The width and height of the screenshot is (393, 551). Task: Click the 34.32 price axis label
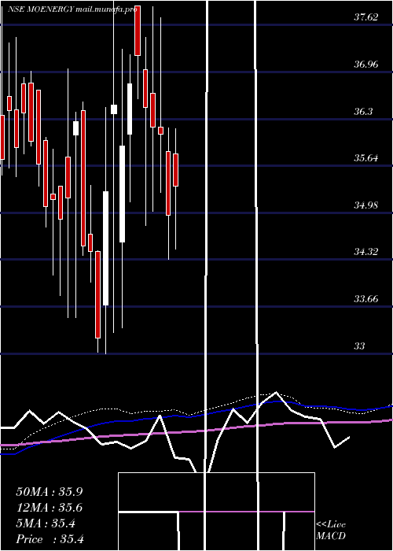click(x=366, y=252)
